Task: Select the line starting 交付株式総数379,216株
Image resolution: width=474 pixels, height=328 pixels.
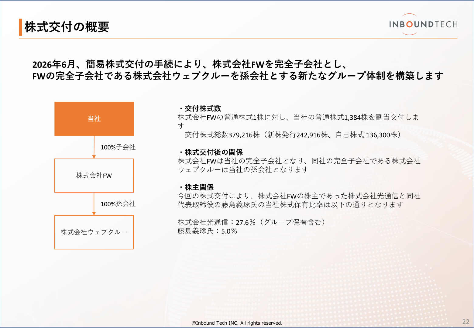Action: [293, 135]
